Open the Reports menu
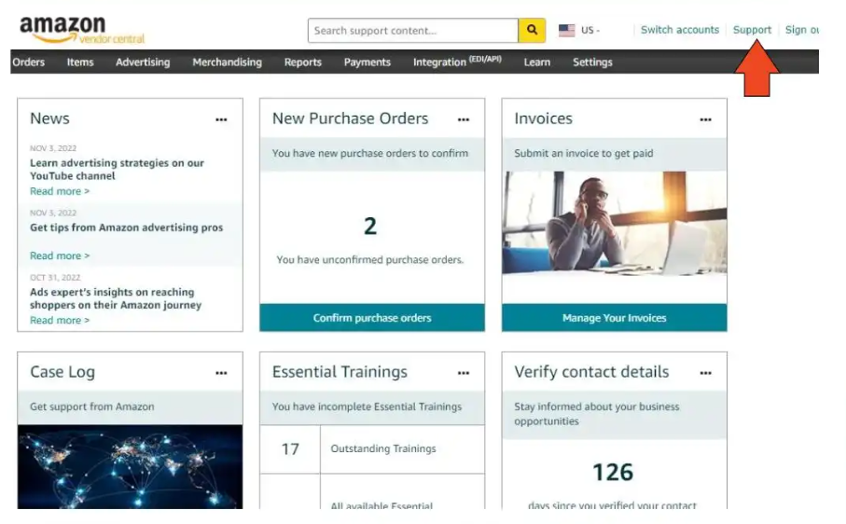Image resolution: width=846 pixels, height=524 pixels. [303, 62]
